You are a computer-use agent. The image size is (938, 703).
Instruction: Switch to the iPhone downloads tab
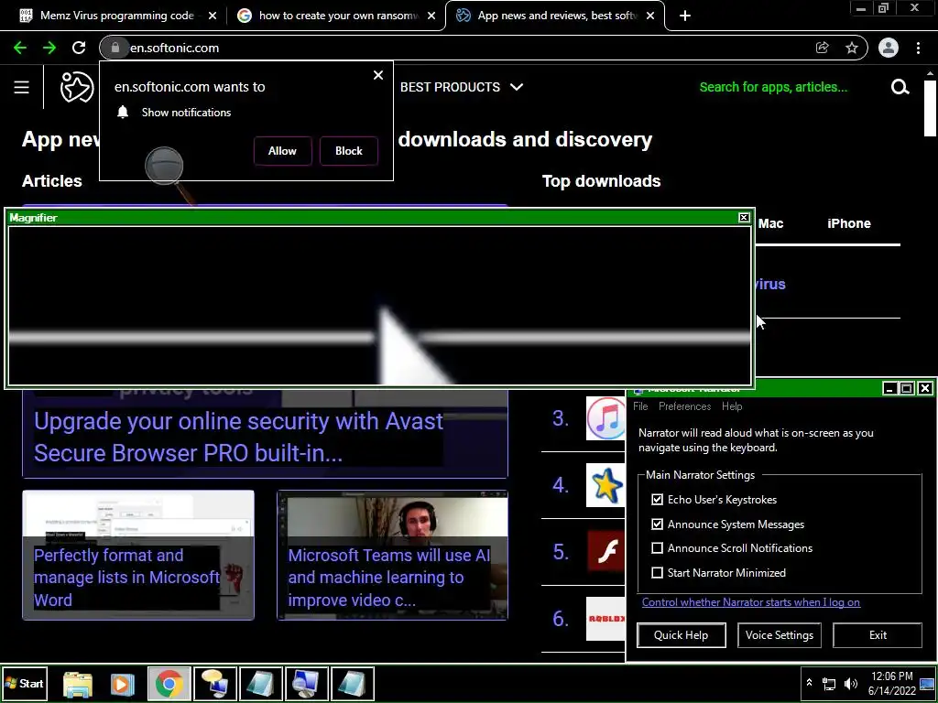(x=849, y=223)
